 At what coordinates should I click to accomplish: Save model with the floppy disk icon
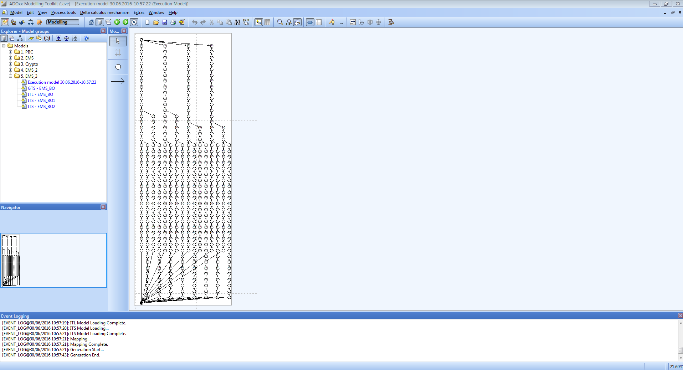pos(164,22)
